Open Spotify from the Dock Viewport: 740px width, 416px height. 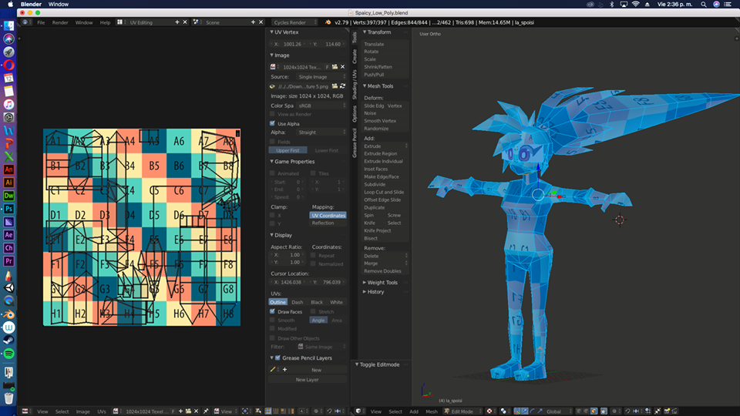(x=8, y=354)
